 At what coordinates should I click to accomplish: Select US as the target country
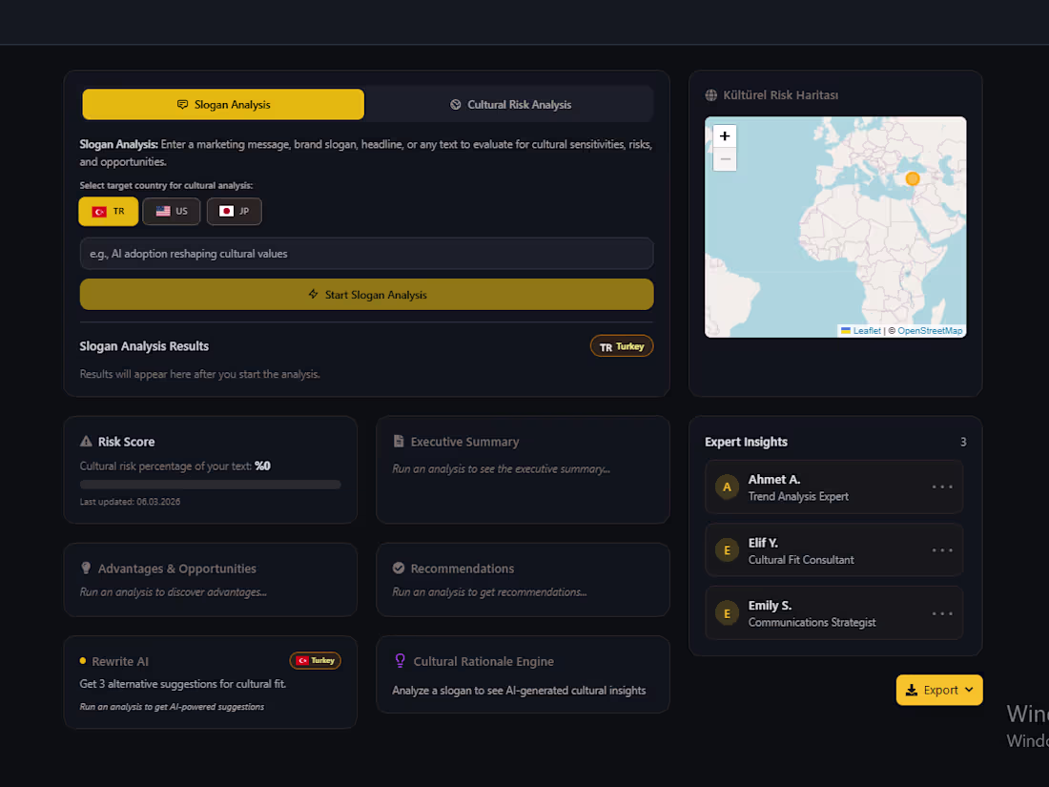pyautogui.click(x=172, y=212)
